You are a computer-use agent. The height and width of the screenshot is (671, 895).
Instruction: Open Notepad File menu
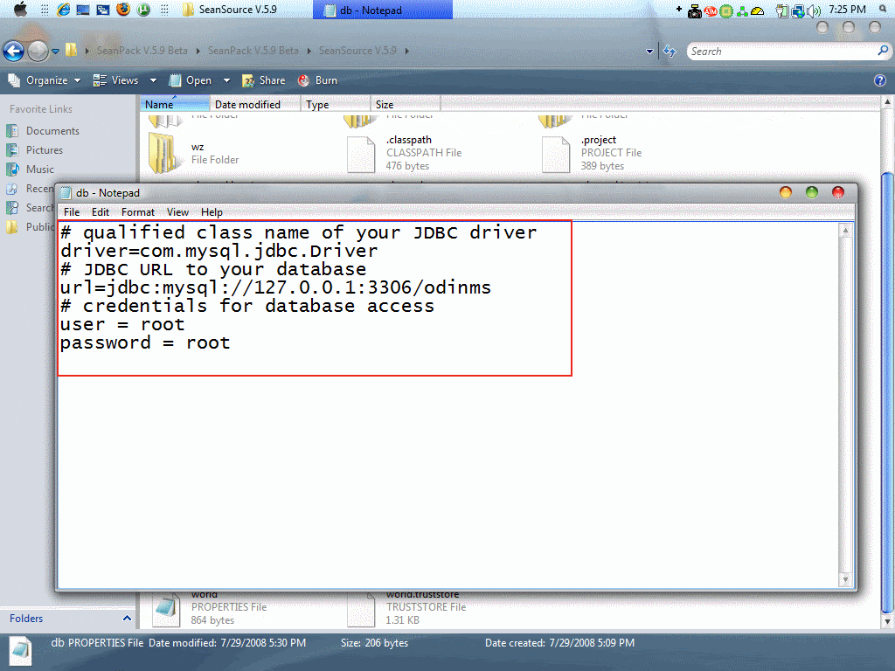(72, 212)
